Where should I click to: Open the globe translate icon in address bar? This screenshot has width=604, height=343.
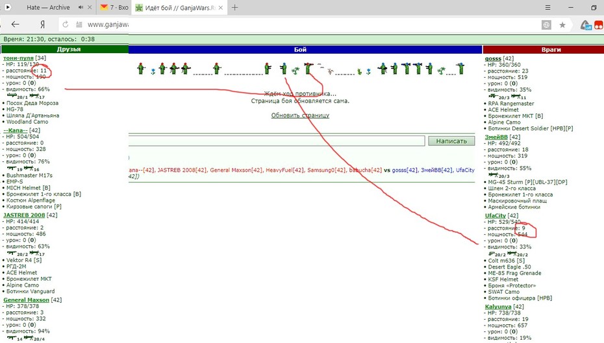pos(546,25)
